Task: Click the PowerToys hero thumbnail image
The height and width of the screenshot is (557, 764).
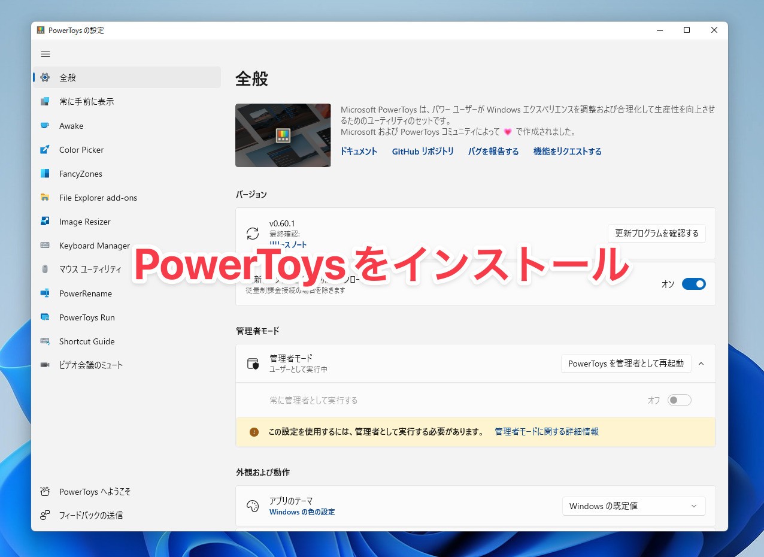Action: click(283, 135)
